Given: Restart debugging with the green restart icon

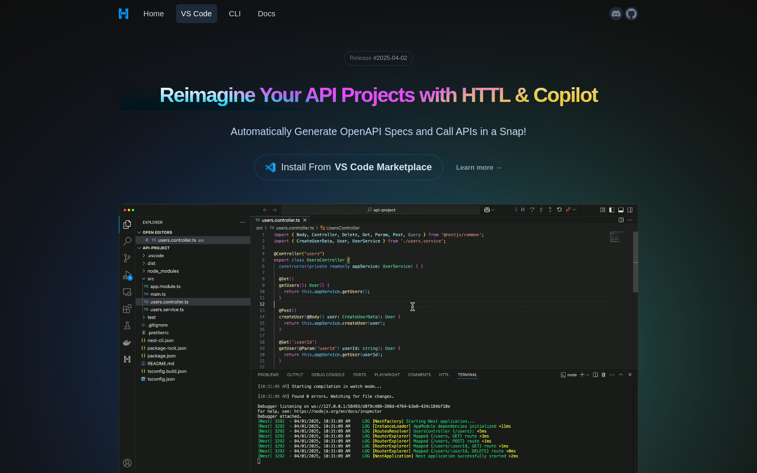Looking at the screenshot, I should click(x=559, y=210).
